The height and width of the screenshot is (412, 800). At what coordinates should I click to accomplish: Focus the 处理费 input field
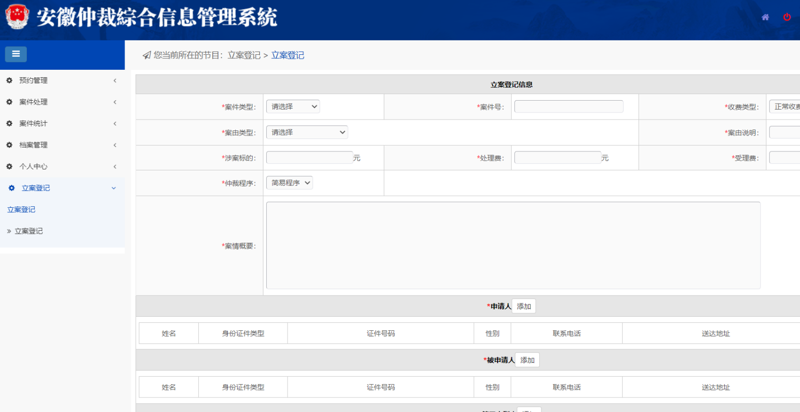(558, 157)
